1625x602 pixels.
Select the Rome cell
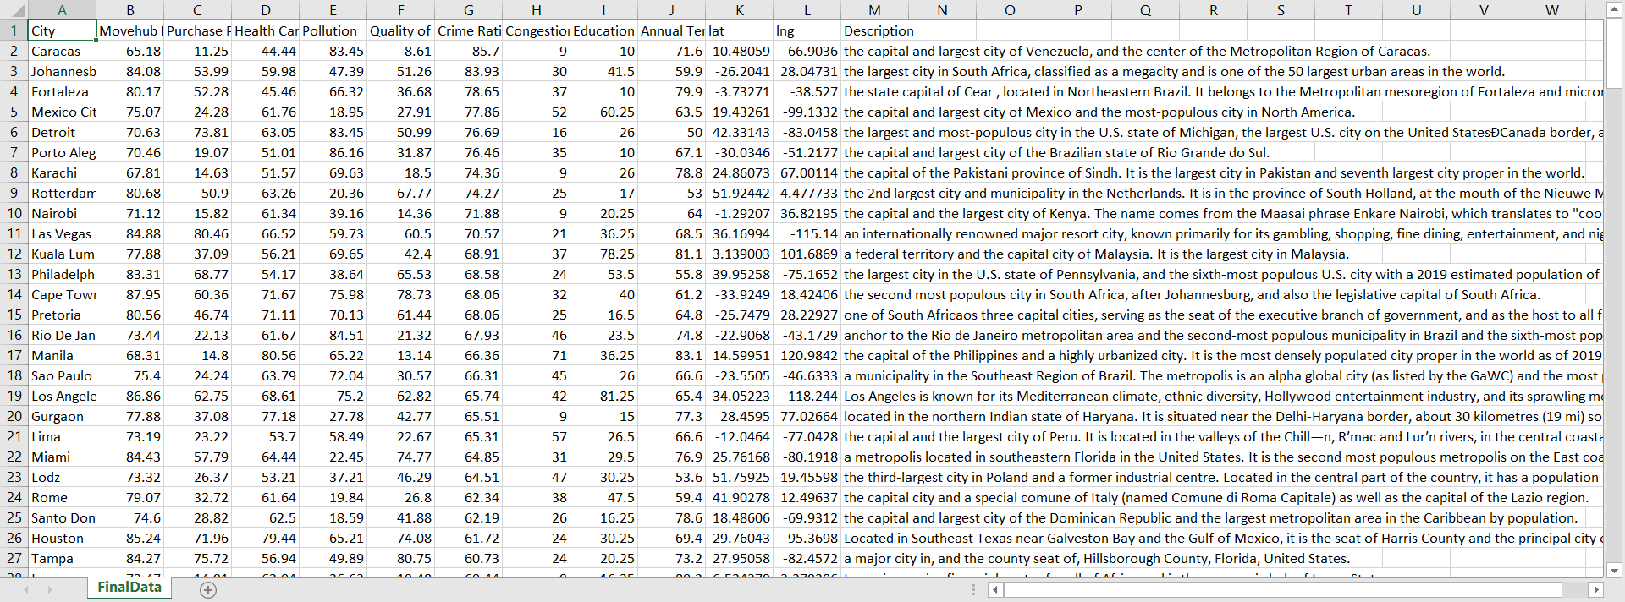tap(63, 497)
